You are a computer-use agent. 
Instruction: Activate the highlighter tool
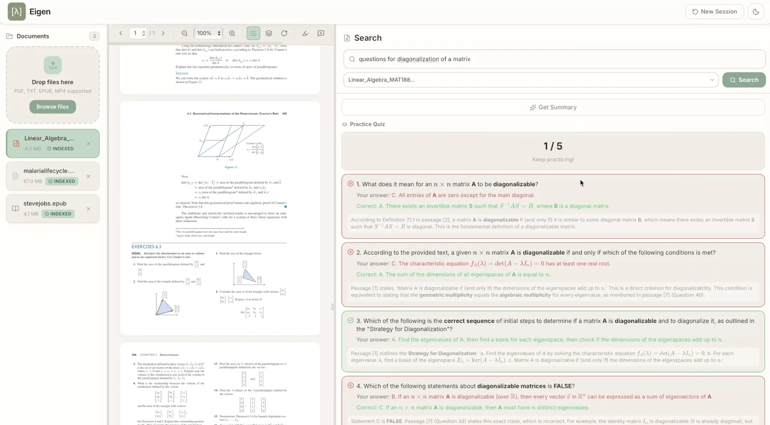coord(305,33)
